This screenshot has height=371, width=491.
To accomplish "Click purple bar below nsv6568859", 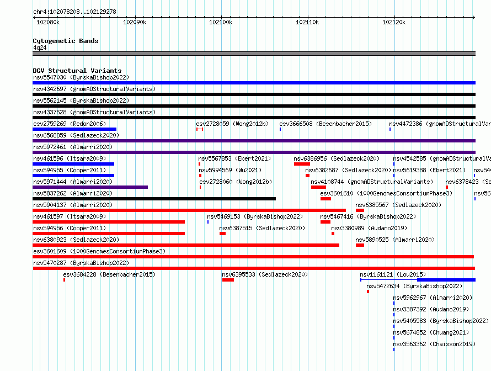I will (254, 141).
